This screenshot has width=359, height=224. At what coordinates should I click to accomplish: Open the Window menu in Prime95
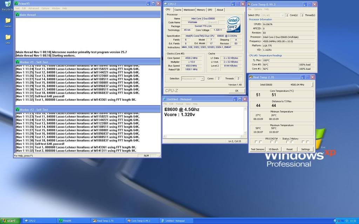tap(56, 8)
